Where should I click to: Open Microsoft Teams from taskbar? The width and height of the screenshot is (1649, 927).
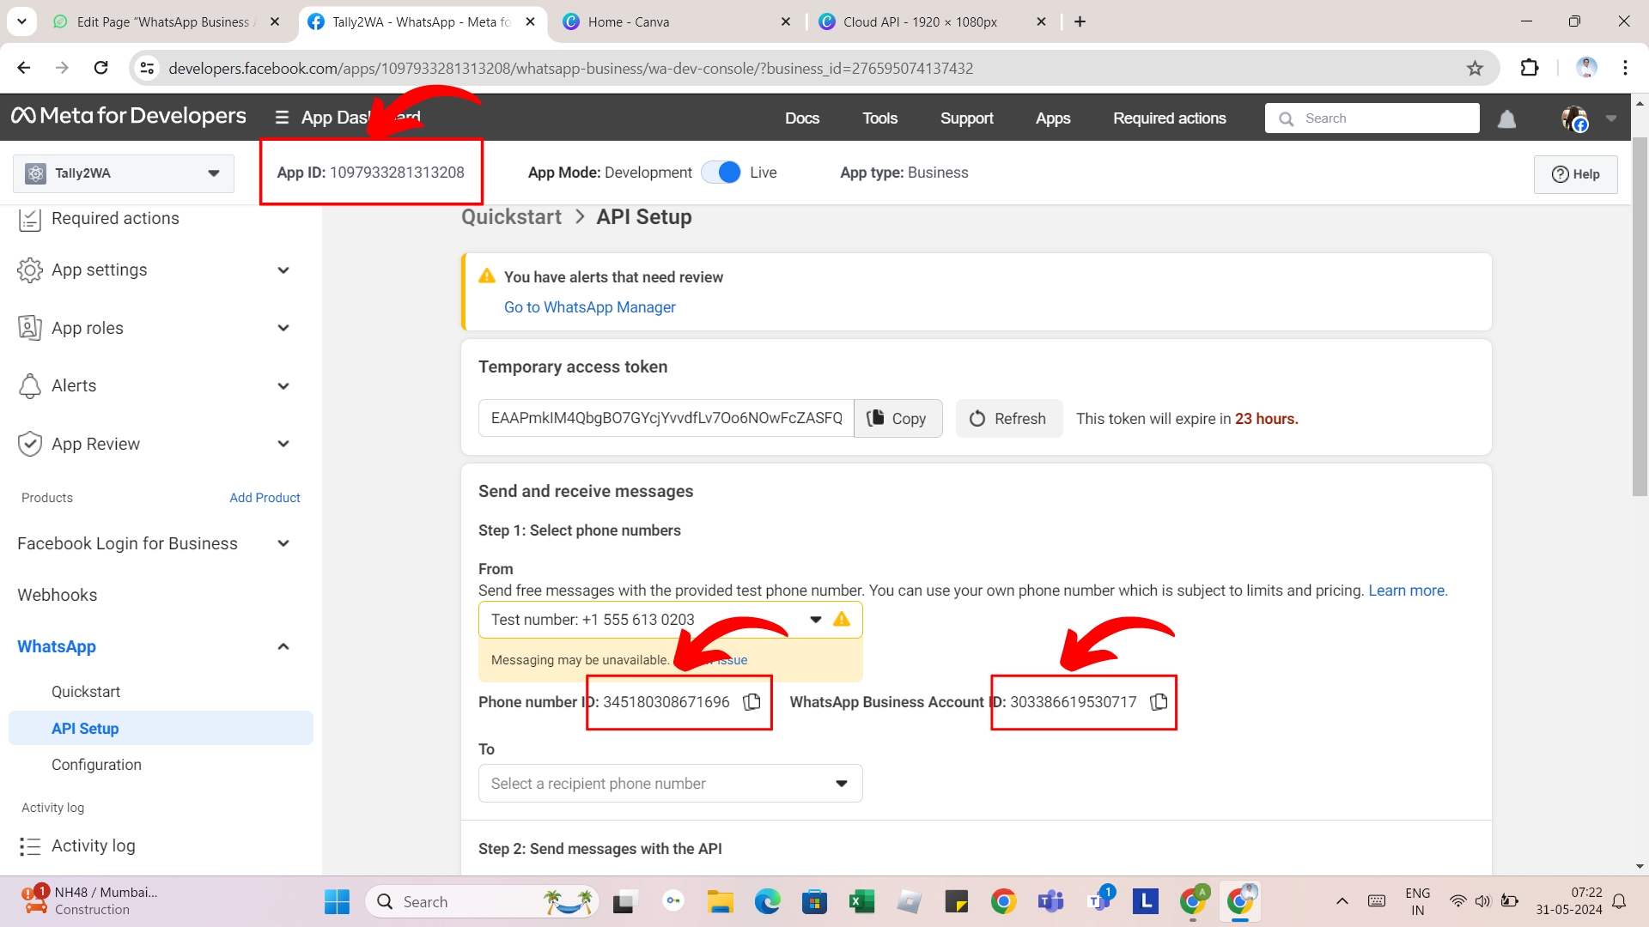coord(1050,901)
